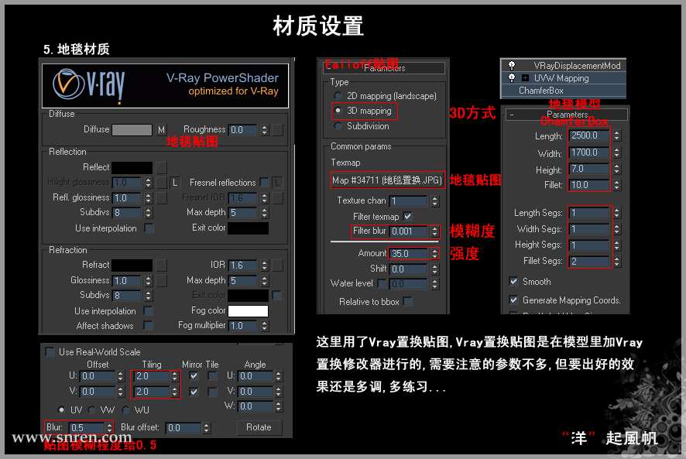Adjust the refraction IOR spinner
Image resolution: width=686 pixels, height=459 pixels.
point(264,265)
